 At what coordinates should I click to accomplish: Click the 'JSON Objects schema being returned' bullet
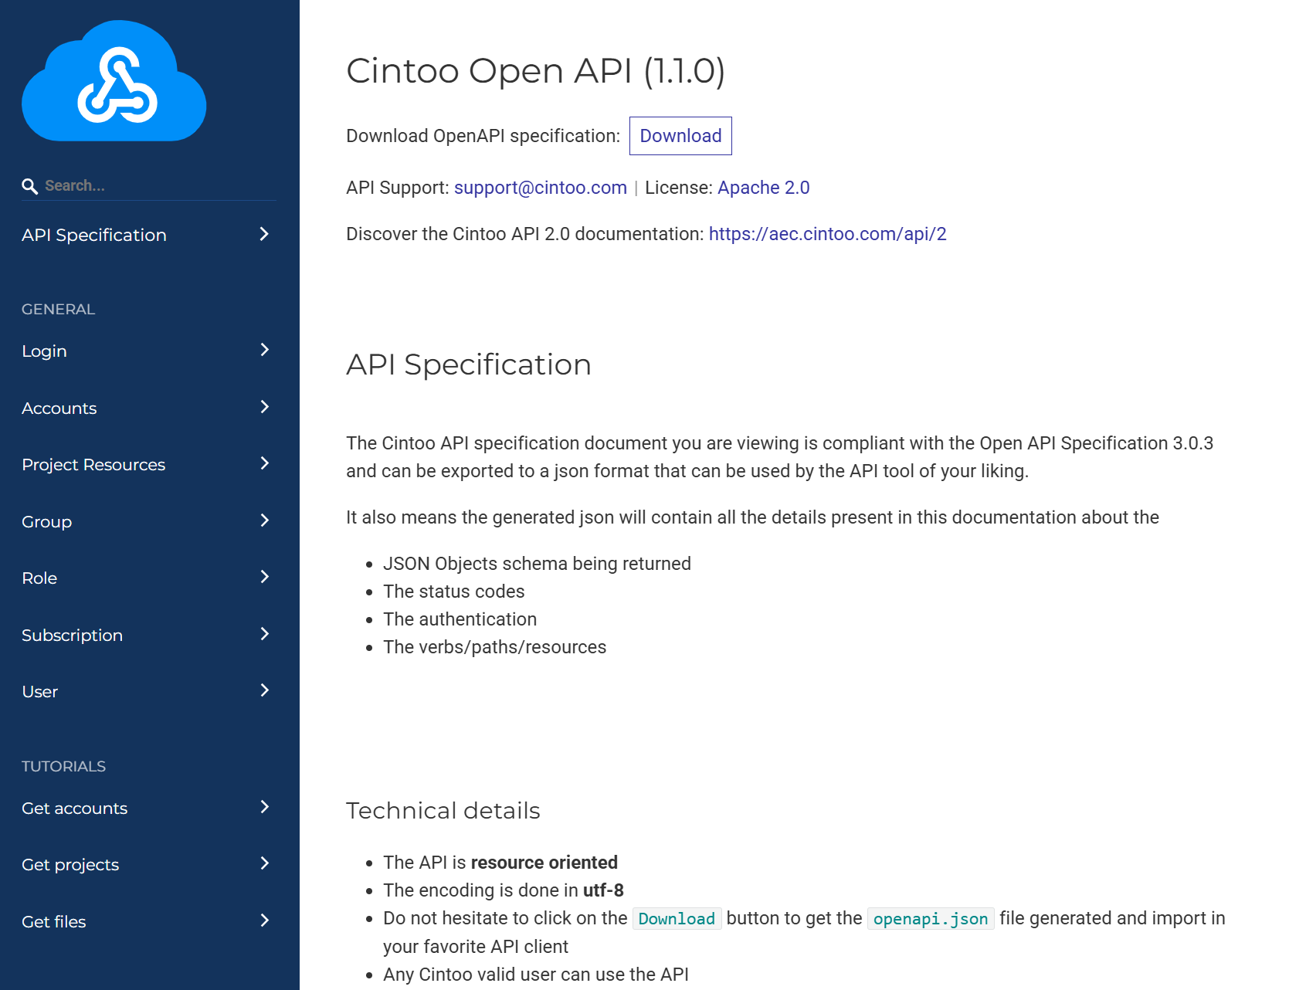[x=537, y=564]
